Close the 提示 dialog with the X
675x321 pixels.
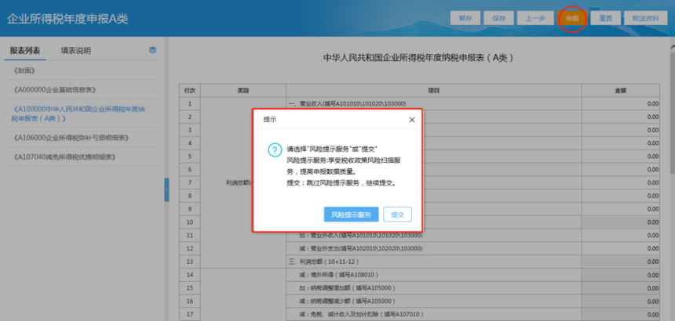coord(412,120)
